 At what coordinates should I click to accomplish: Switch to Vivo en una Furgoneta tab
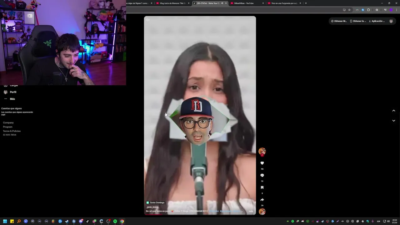pos(284,3)
